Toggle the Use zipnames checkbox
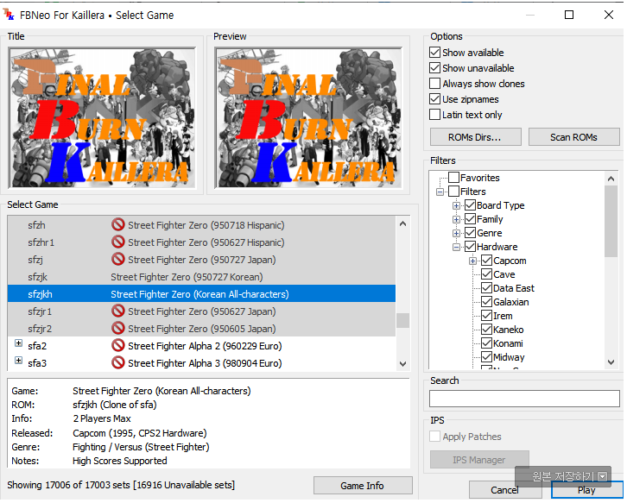 pyautogui.click(x=434, y=99)
